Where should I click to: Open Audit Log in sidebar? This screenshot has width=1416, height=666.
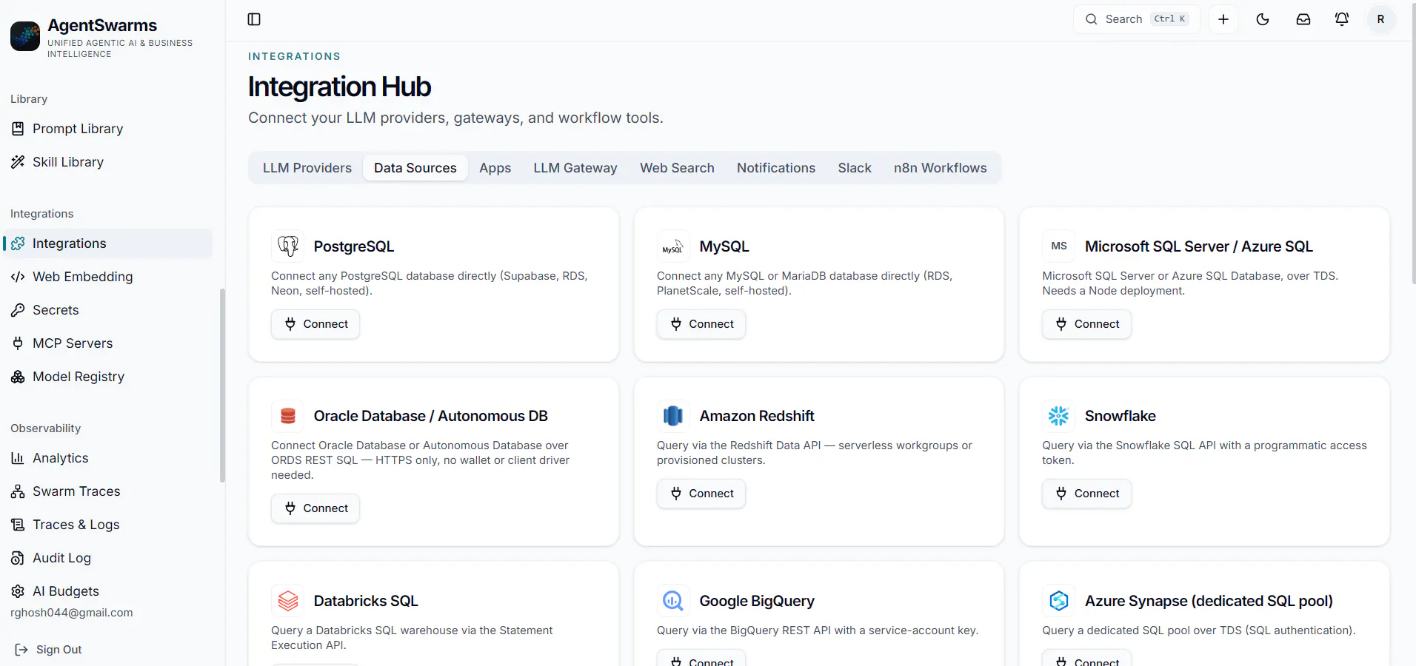108,558
